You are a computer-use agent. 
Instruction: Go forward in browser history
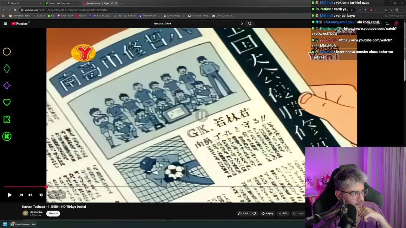9,10
